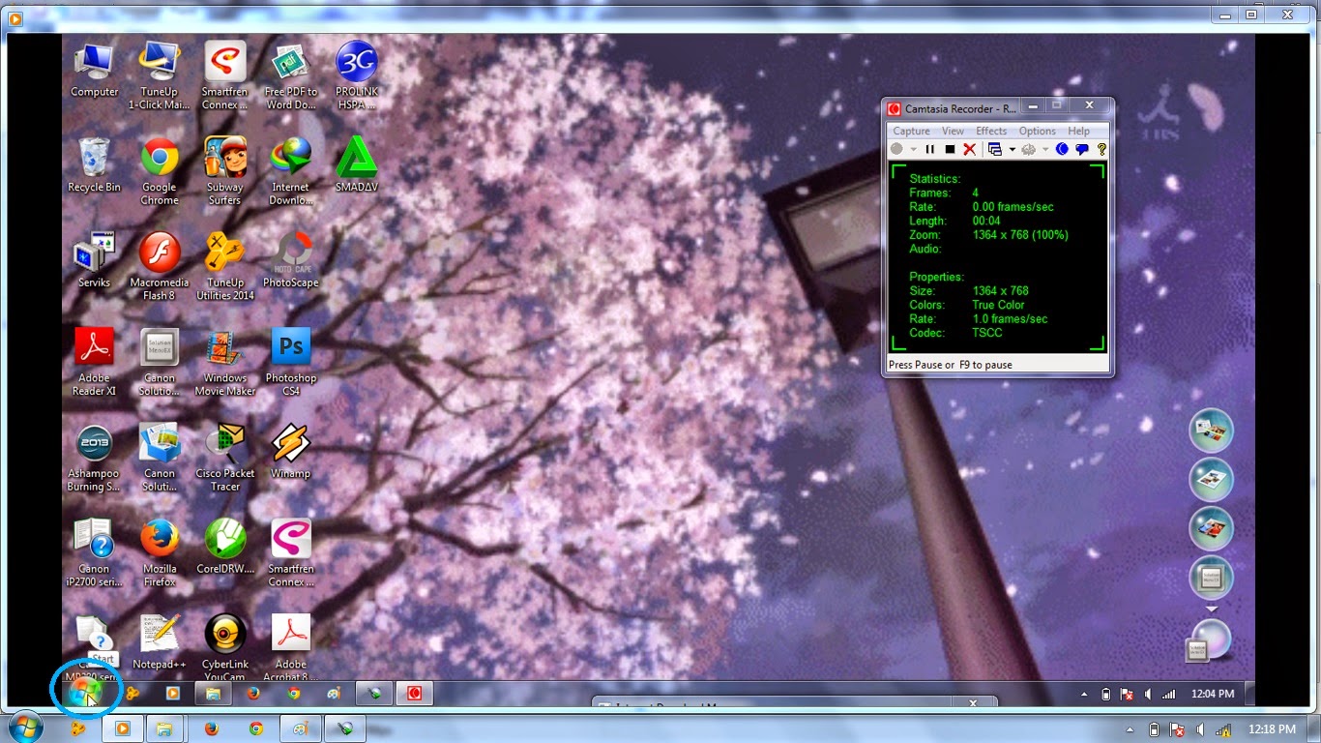Screen dimensions: 1321x743
Task: Show hidden icons in the recorded taskbar tray
Action: click(x=1082, y=694)
